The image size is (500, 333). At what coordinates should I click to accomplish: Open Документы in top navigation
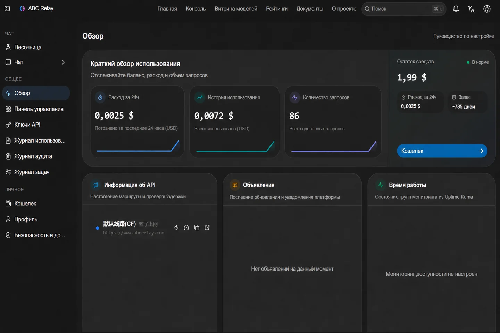[x=310, y=9]
